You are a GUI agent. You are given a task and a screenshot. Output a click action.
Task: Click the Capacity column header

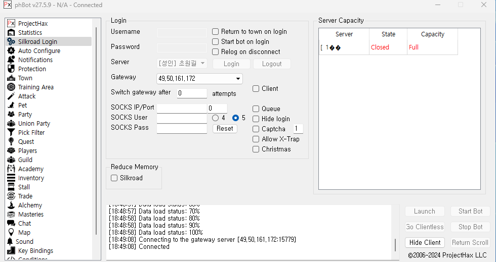(432, 34)
